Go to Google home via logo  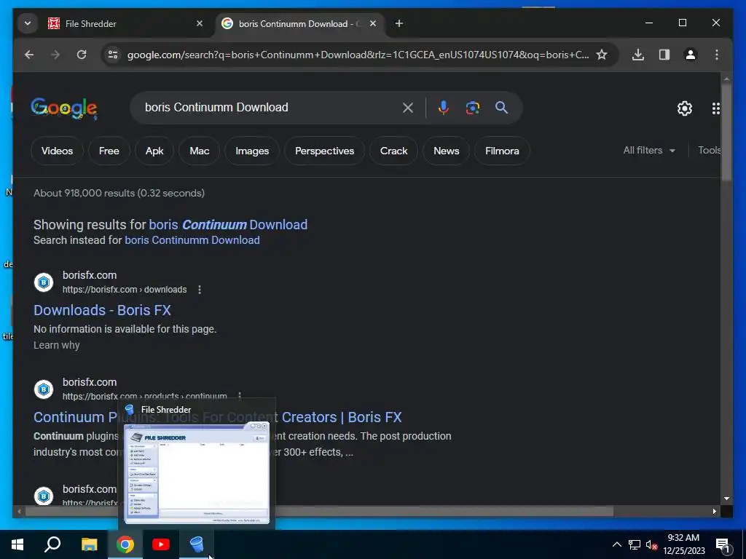(64, 108)
